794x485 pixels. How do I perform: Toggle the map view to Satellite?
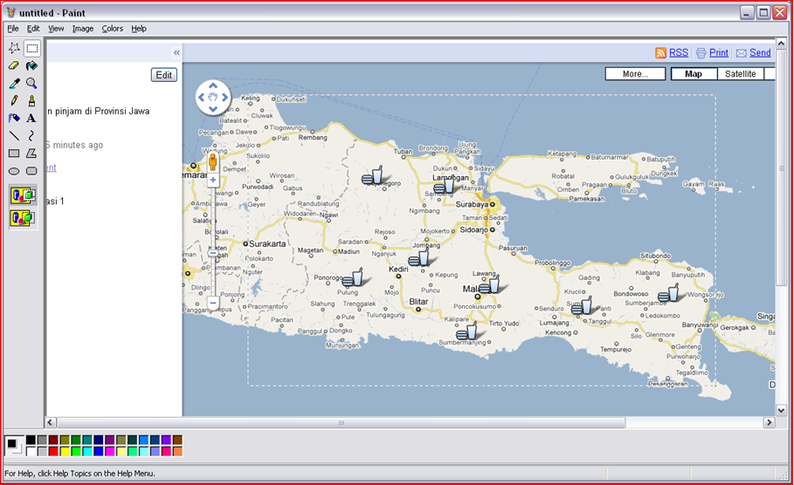(x=740, y=74)
